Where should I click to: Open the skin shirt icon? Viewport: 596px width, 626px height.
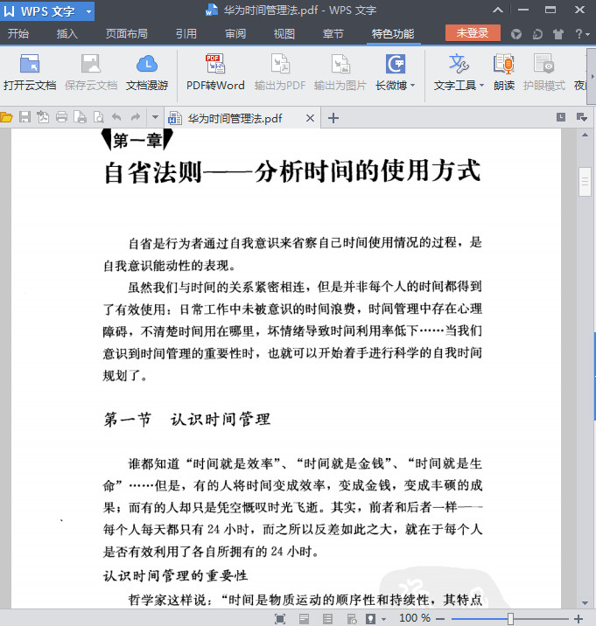point(558,34)
